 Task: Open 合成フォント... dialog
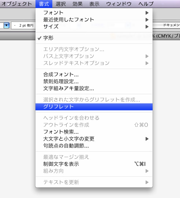[x=94, y=75]
